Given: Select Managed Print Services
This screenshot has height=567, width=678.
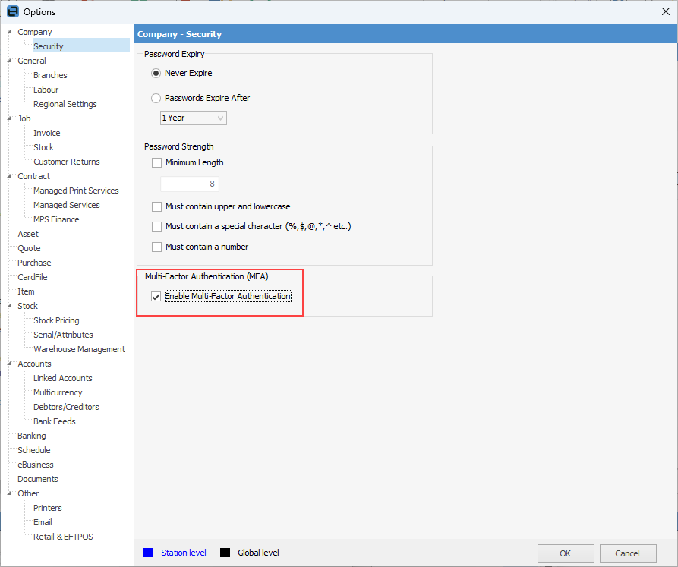Looking at the screenshot, I should 76,191.
